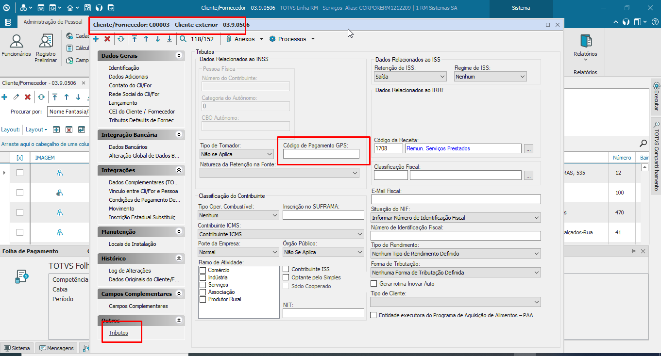This screenshot has height=356, width=661.
Task: Enable Optante pelo Simples checkbox
Action: 286,277
